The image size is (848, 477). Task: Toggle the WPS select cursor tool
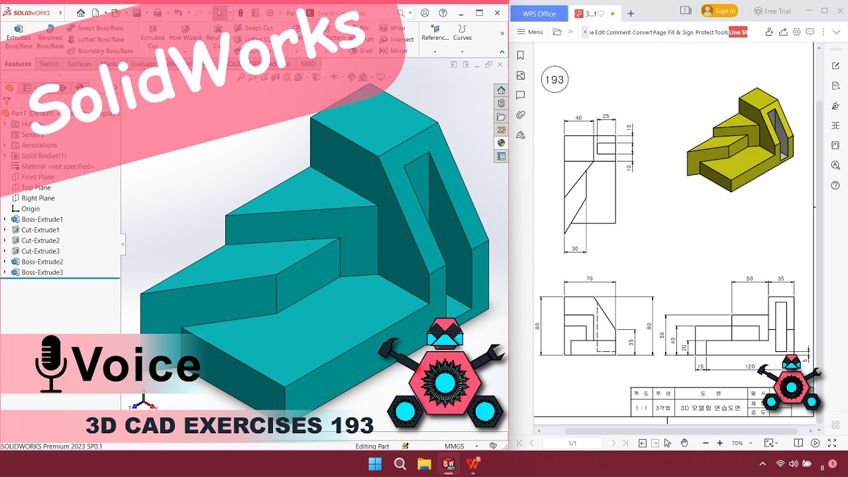coord(668,443)
